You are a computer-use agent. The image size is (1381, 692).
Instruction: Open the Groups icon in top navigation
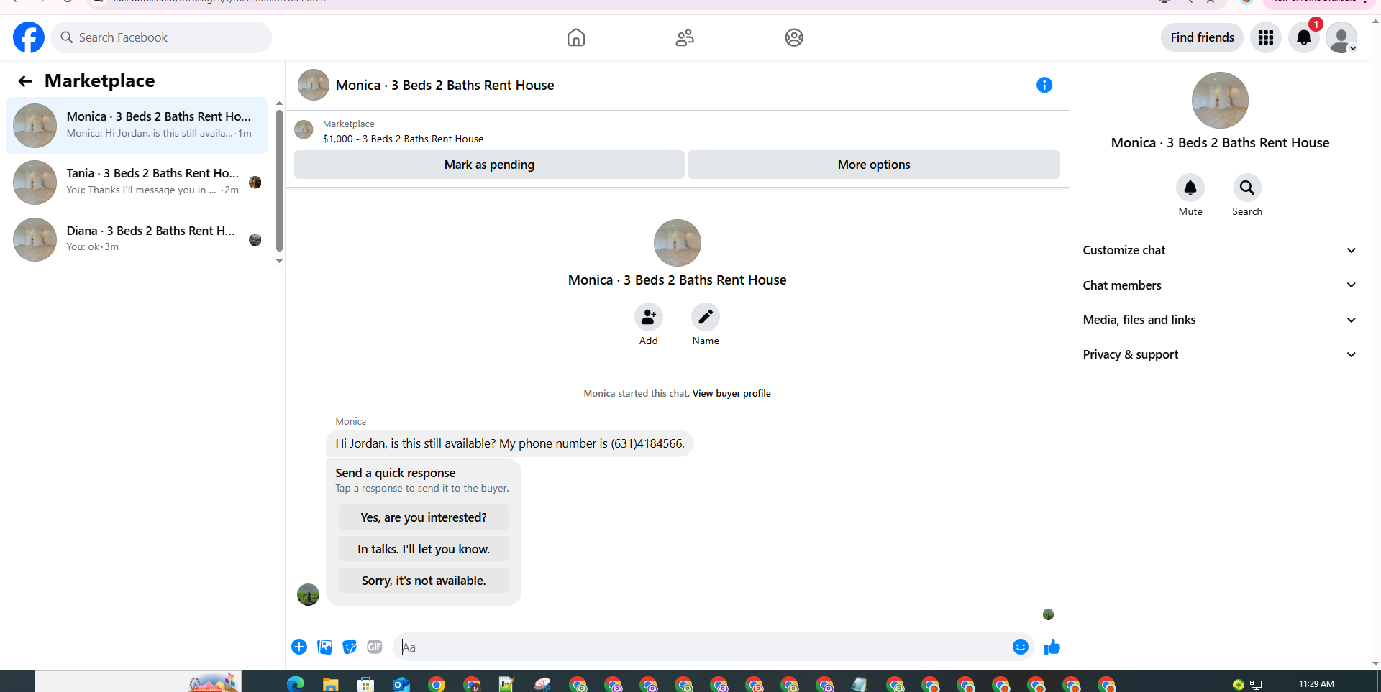click(x=794, y=37)
